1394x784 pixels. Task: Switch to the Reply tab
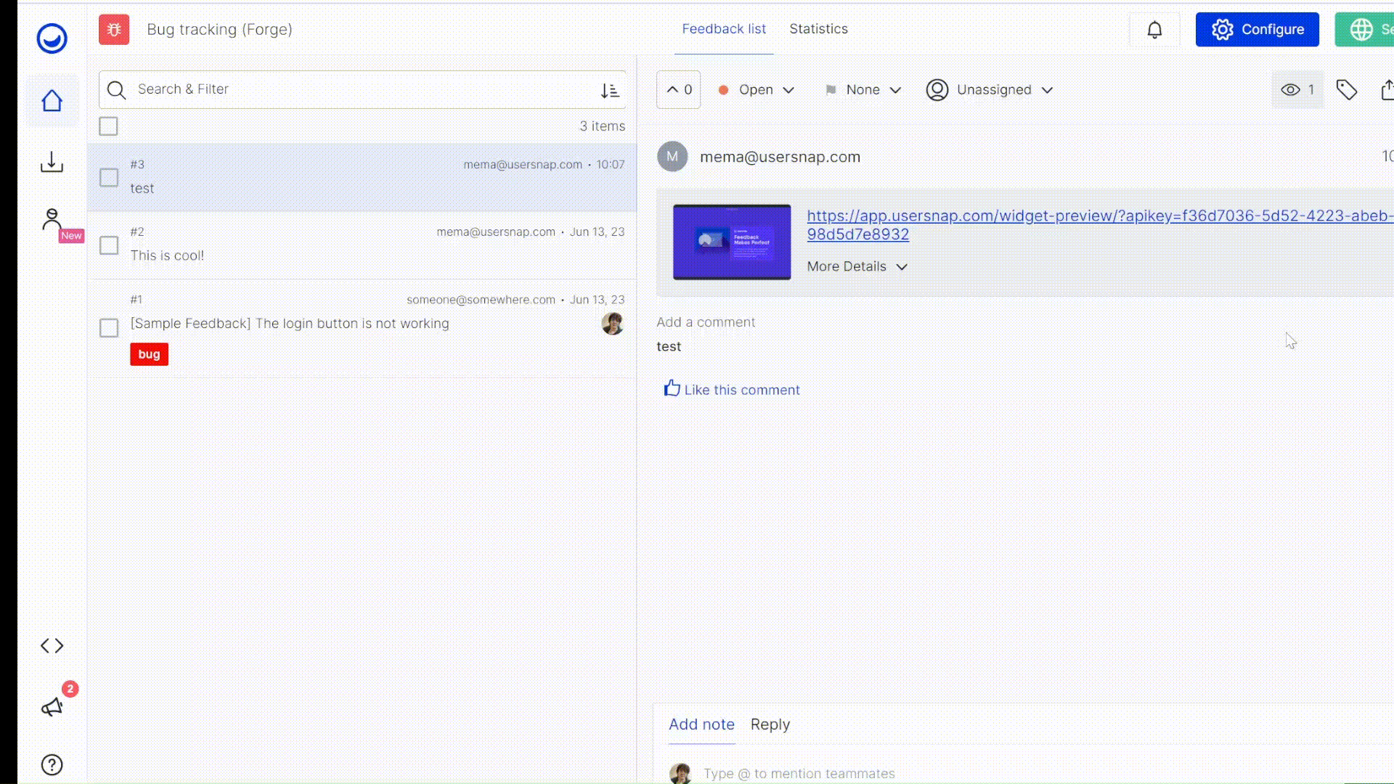point(770,724)
